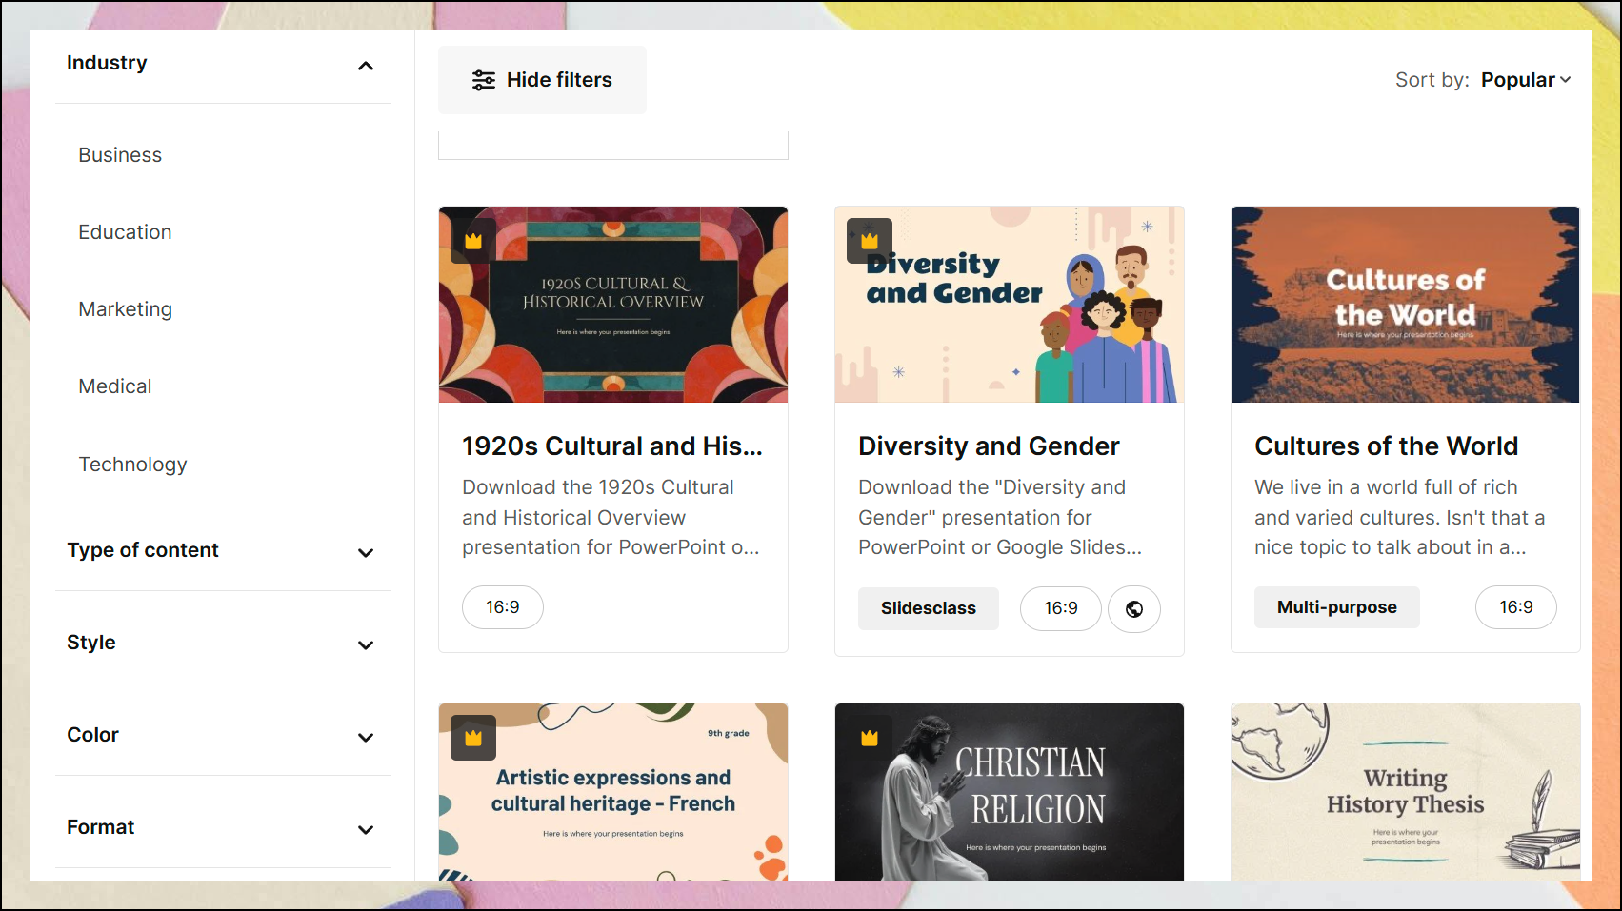Image resolution: width=1622 pixels, height=911 pixels.
Task: Click the globe icon on Diversity and Gender card
Action: [x=1134, y=609]
